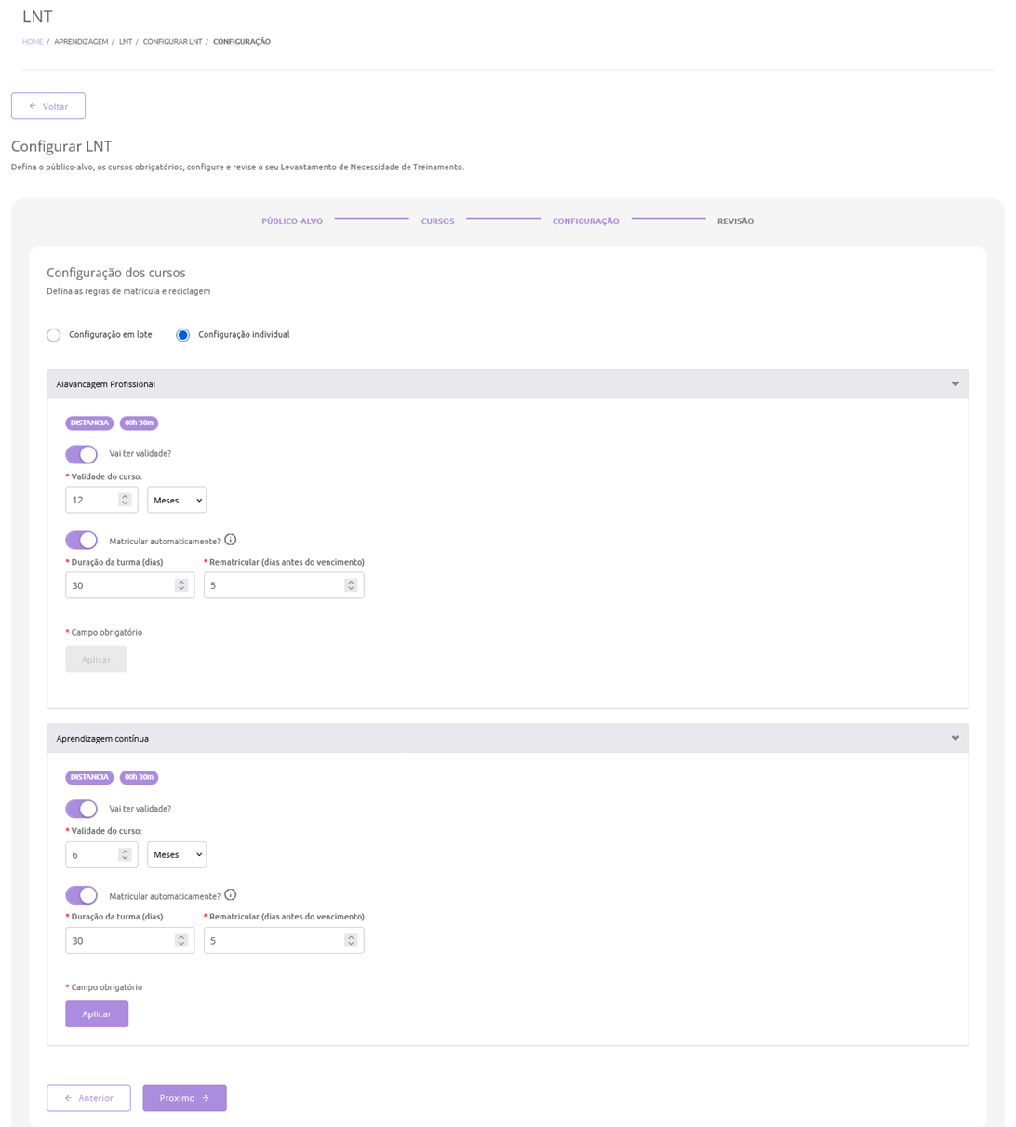The image size is (1016, 1127).
Task: Click HOME breadcrumb link
Action: pyautogui.click(x=33, y=42)
